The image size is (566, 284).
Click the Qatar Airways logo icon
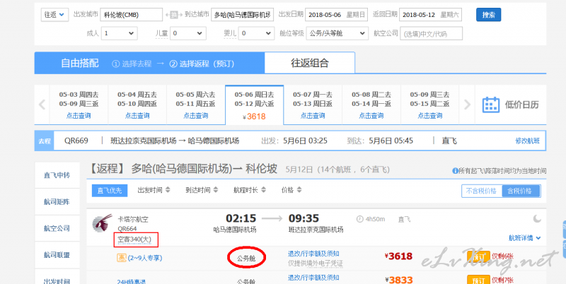(102, 223)
